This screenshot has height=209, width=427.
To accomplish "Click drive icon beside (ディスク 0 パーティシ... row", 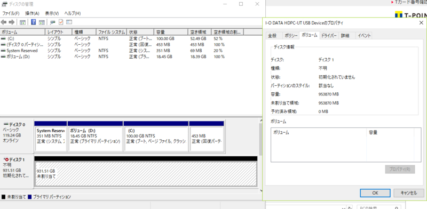I will tap(3, 45).
